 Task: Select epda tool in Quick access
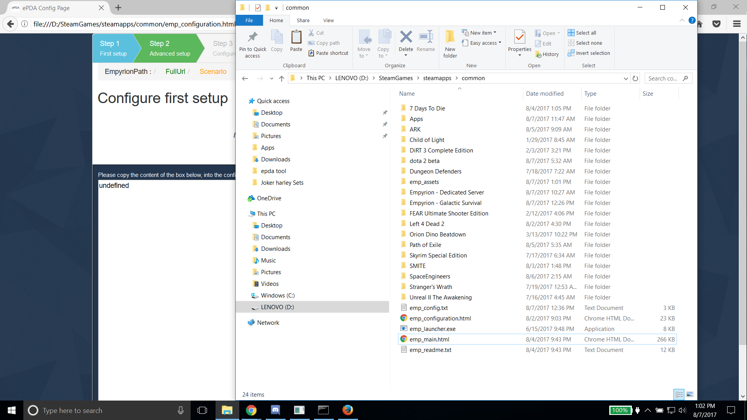274,171
